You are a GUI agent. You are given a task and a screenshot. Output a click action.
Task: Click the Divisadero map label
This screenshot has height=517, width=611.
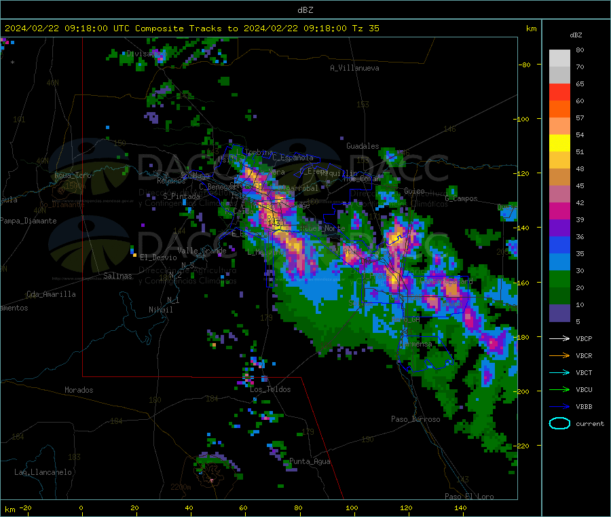point(146,54)
